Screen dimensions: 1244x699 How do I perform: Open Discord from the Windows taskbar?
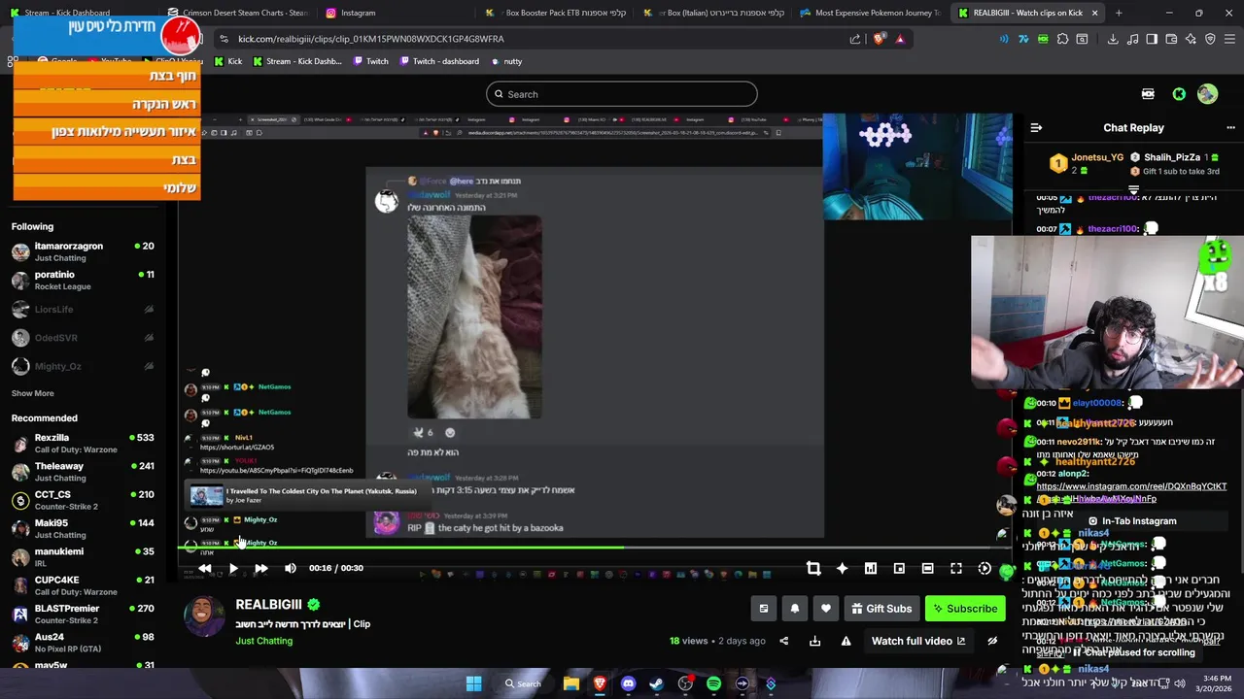[628, 683]
